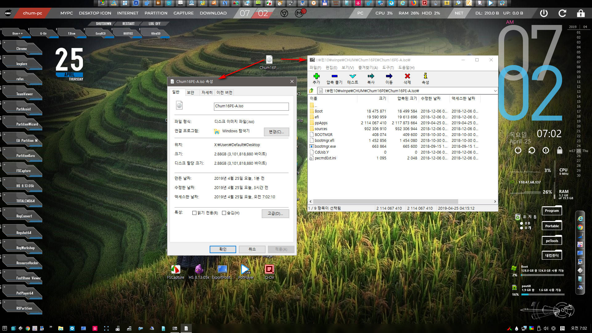Launch PotPlayer desktop shortcut
Viewport: 592px width, 333px height.
pos(246,272)
